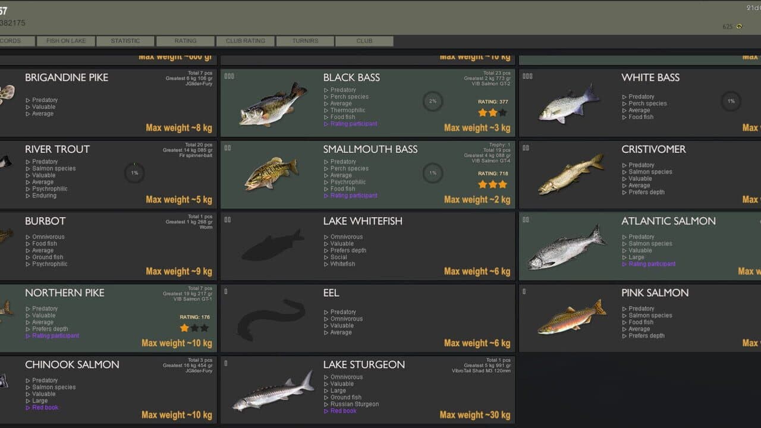The image size is (761, 428).
Task: Click the Eel silhouette image
Action: pos(271,319)
